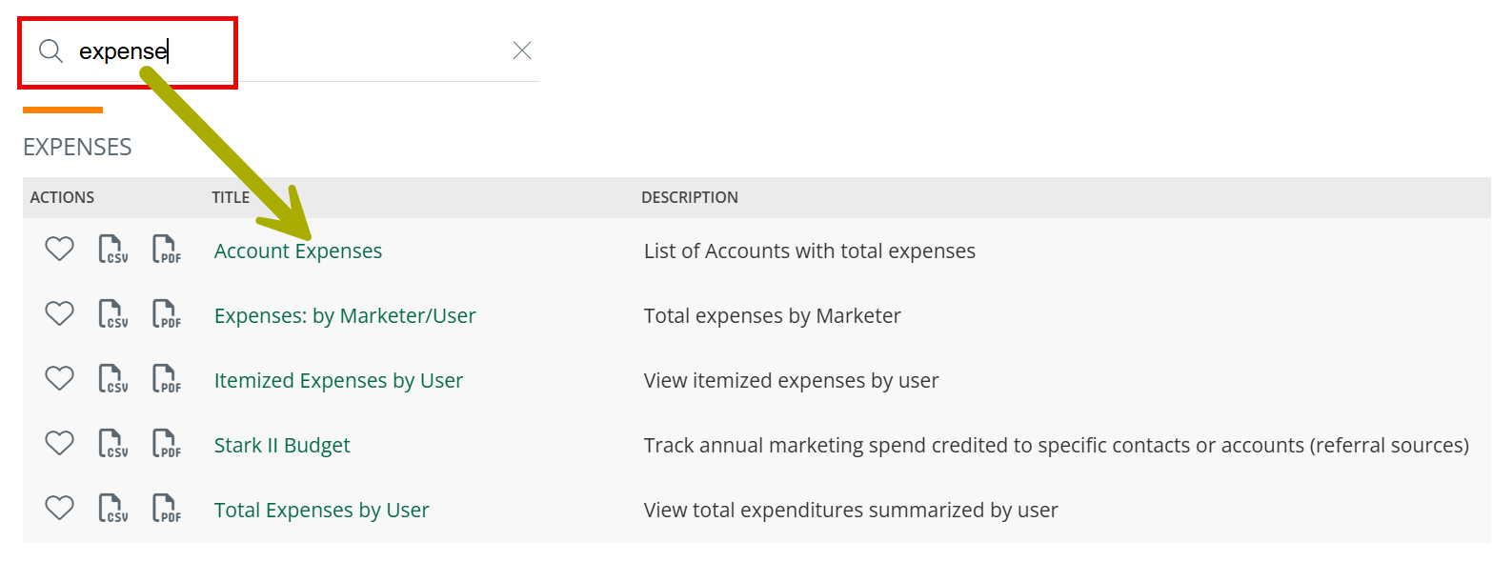
Task: Export Stark II Budget as PDF
Action: pyautogui.click(x=167, y=444)
